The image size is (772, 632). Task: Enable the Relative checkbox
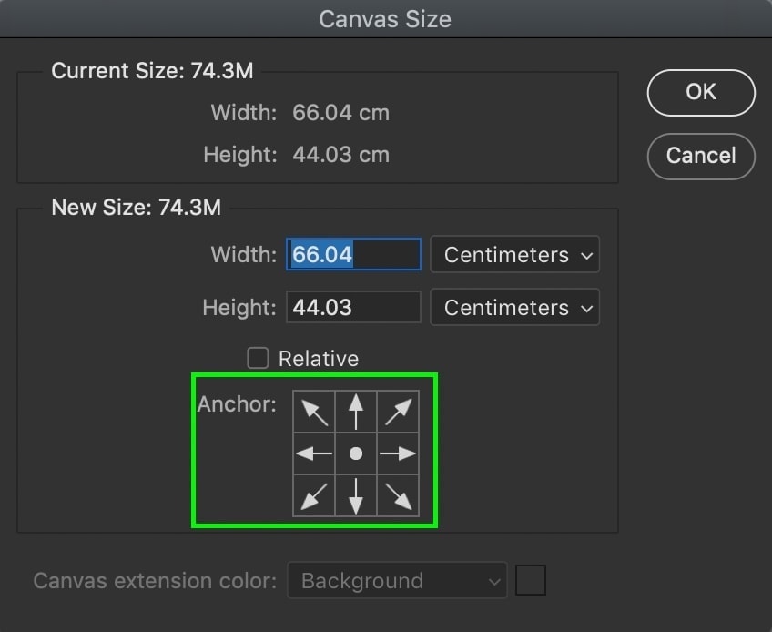[x=258, y=358]
